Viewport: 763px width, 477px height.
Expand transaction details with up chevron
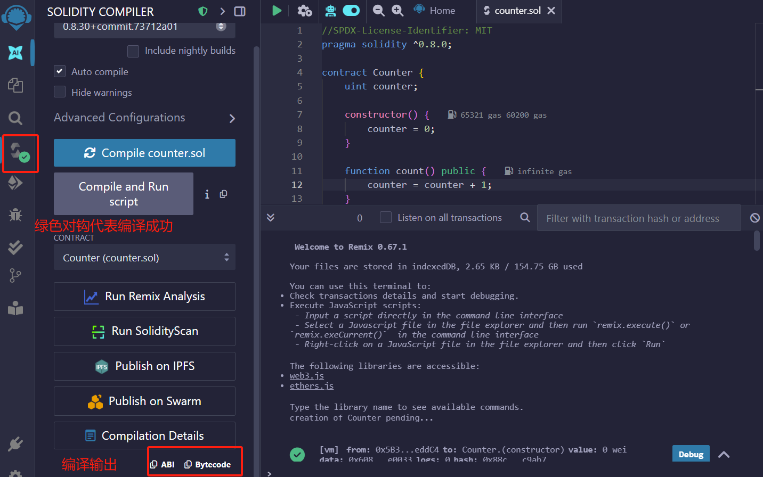[x=724, y=455]
